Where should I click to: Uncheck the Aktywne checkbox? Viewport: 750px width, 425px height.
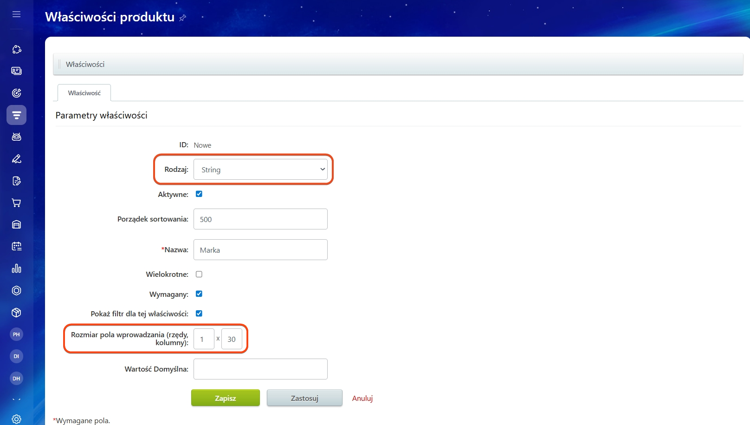[199, 194]
